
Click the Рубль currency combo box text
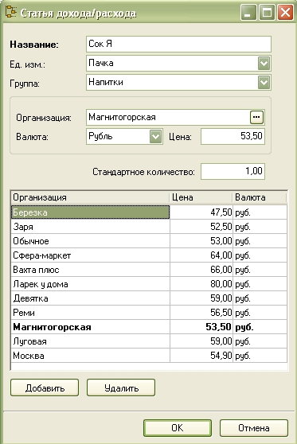point(100,136)
